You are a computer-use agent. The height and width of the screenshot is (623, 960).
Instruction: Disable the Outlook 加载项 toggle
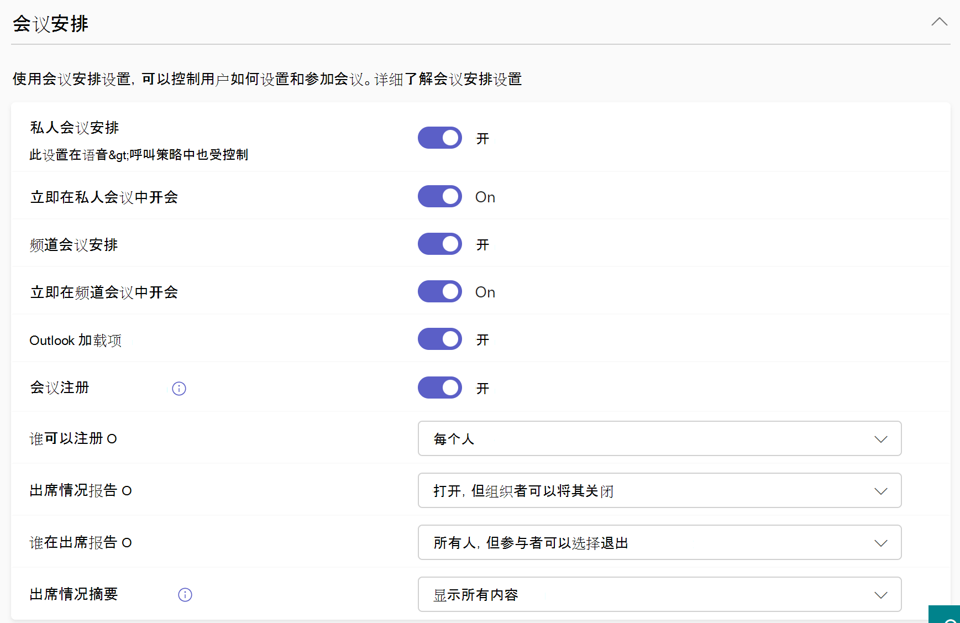tap(440, 339)
